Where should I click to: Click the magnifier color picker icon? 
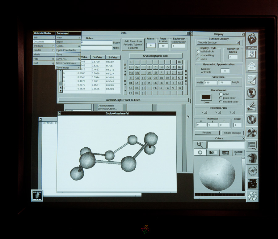[x=200, y=145]
